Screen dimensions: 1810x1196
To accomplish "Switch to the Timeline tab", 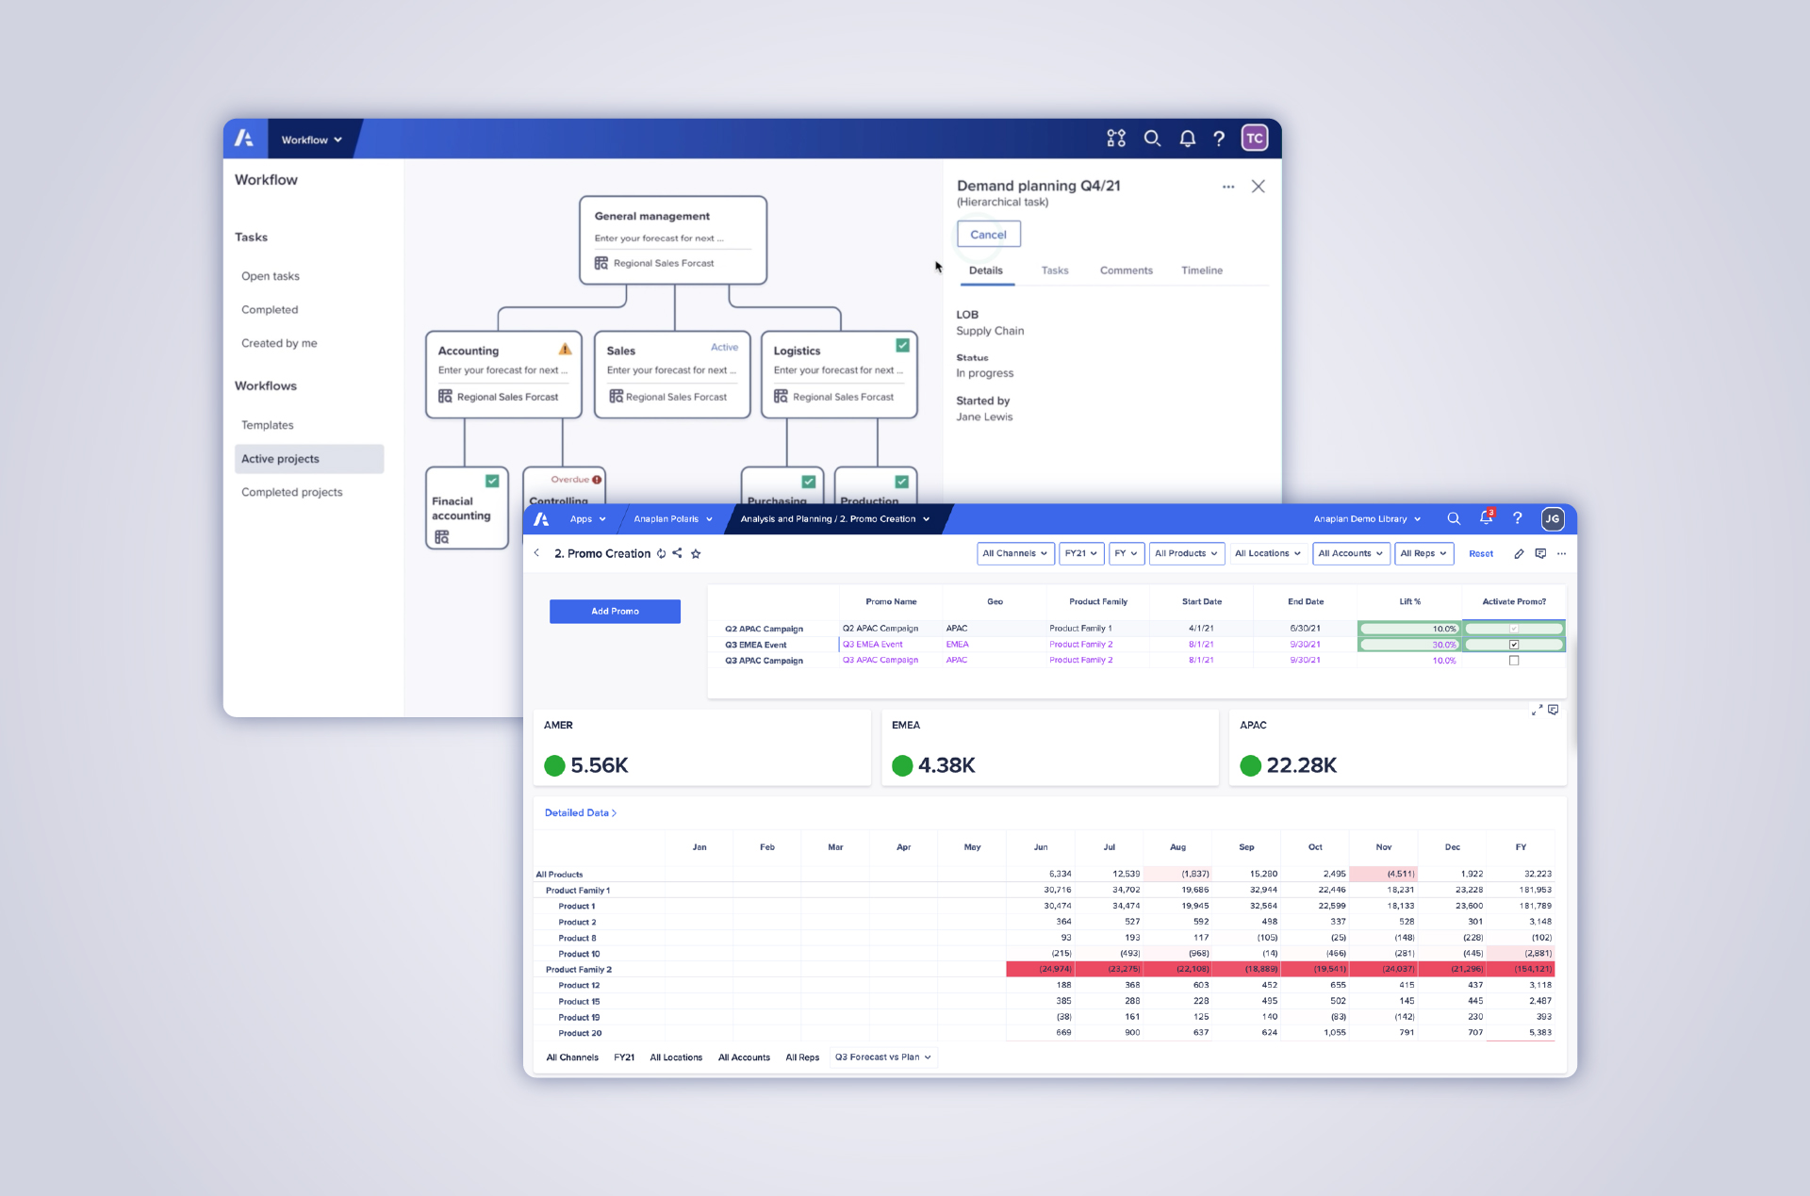I will click(x=1202, y=270).
